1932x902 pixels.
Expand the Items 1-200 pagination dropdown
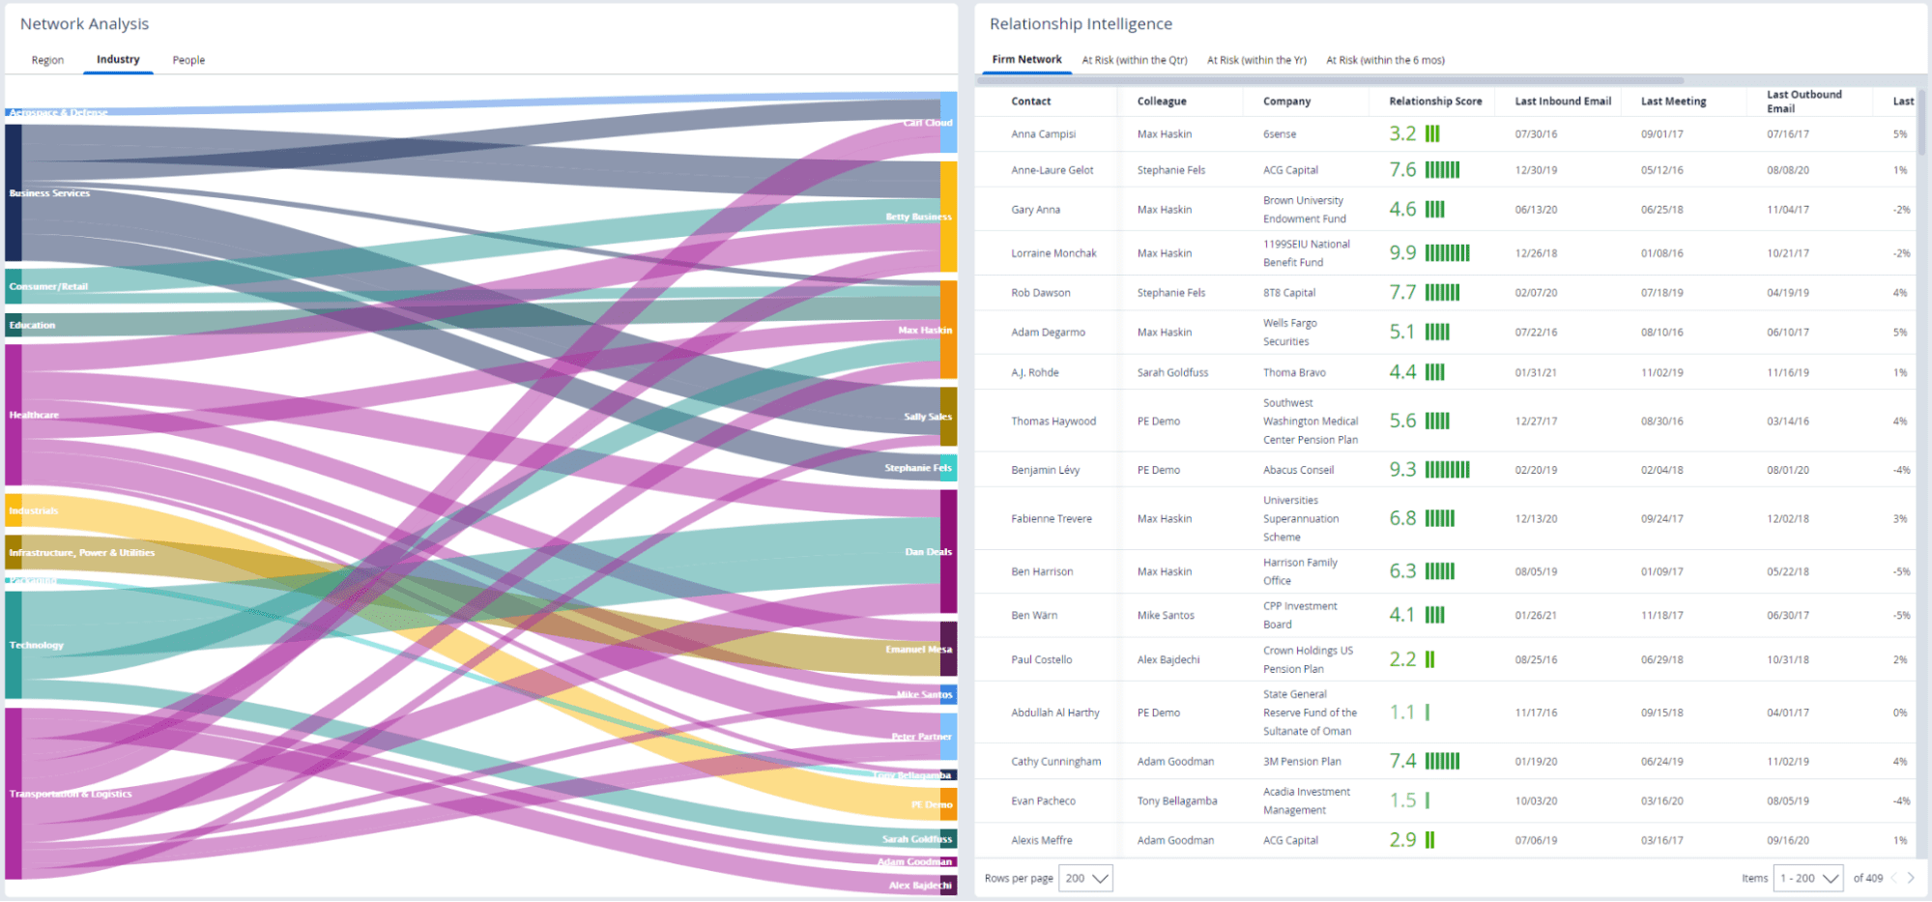[x=1806, y=878]
